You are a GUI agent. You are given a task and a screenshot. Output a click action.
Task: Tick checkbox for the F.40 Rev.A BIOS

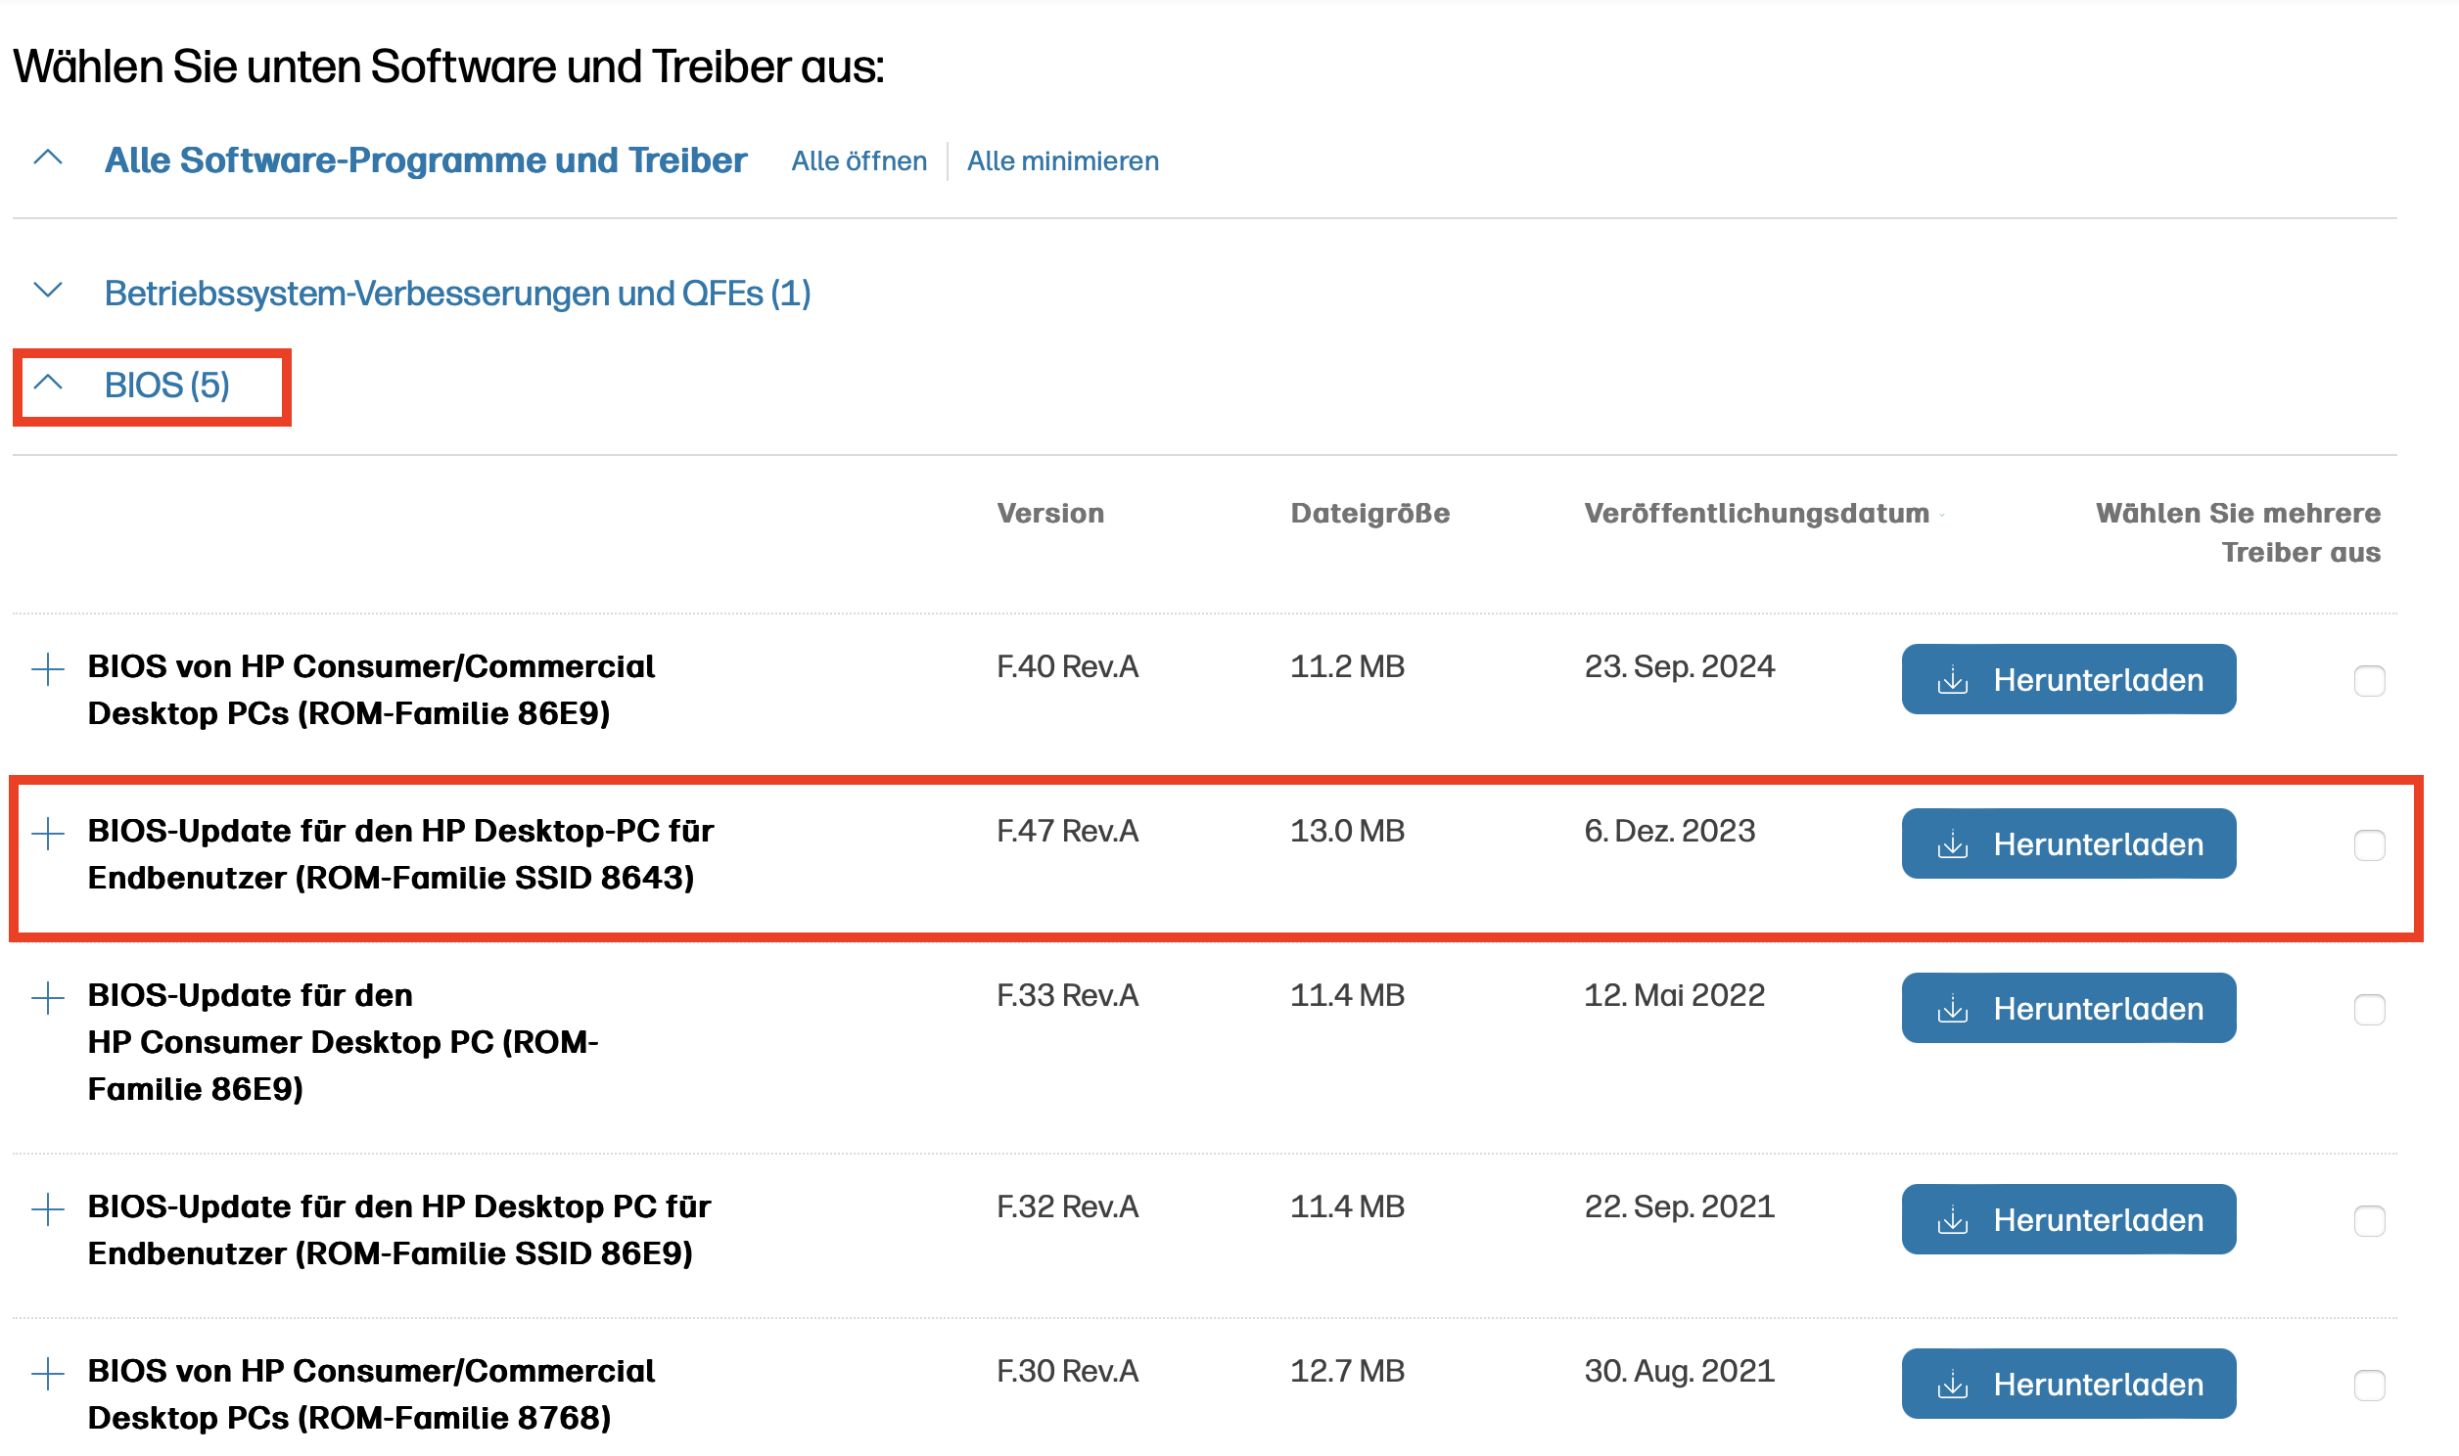point(2369,681)
